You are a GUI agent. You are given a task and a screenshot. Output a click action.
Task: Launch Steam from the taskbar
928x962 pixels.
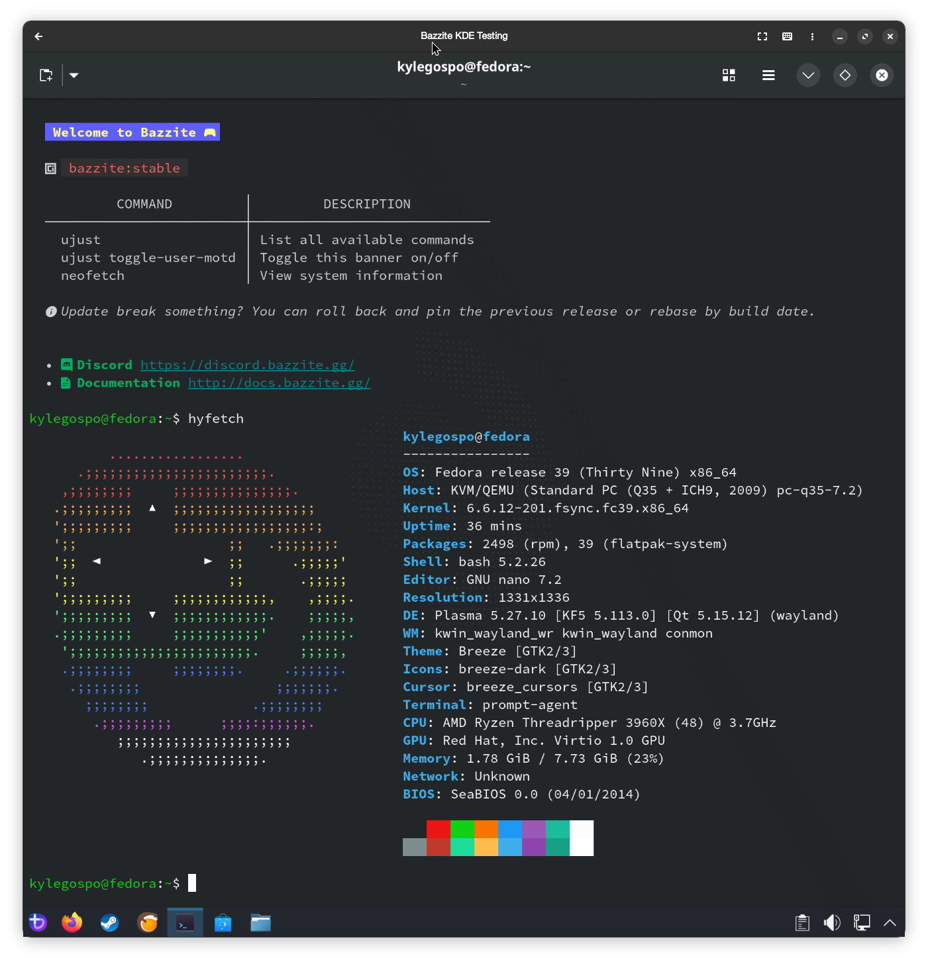109,922
